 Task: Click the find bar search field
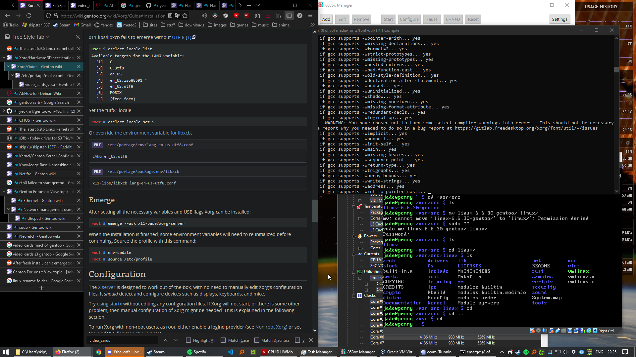coord(123,340)
